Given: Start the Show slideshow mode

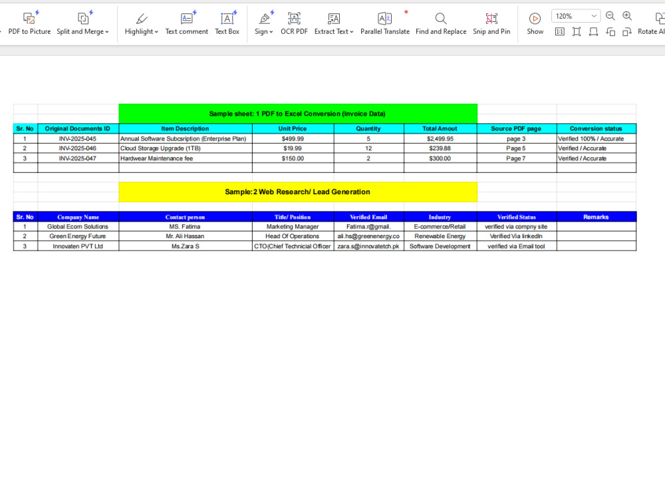Looking at the screenshot, I should tap(535, 24).
